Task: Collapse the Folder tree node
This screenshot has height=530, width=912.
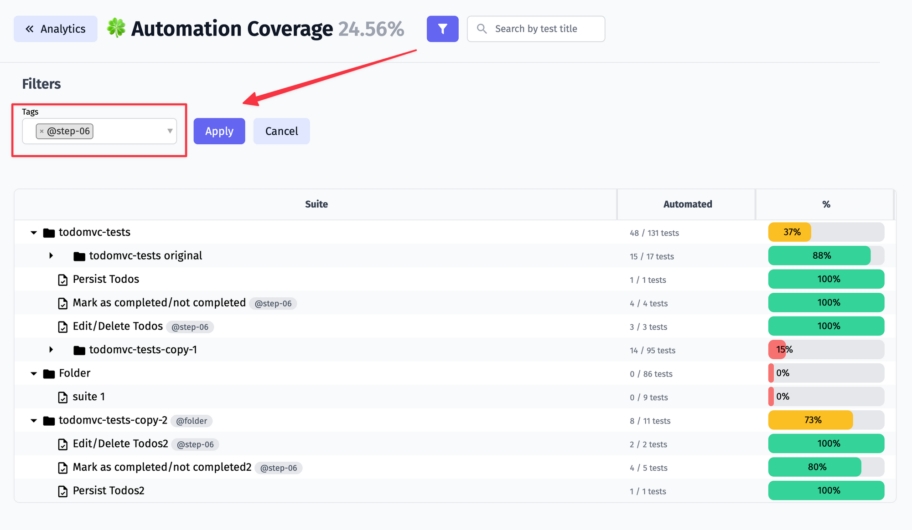Action: [x=34, y=374]
